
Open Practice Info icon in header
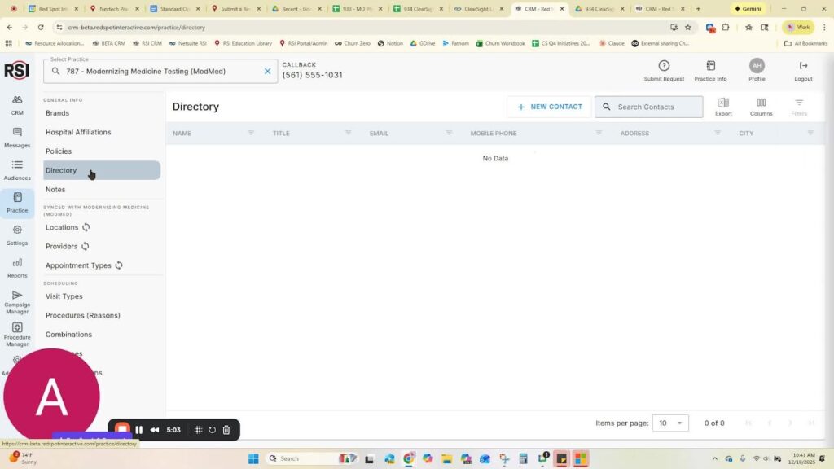click(710, 66)
